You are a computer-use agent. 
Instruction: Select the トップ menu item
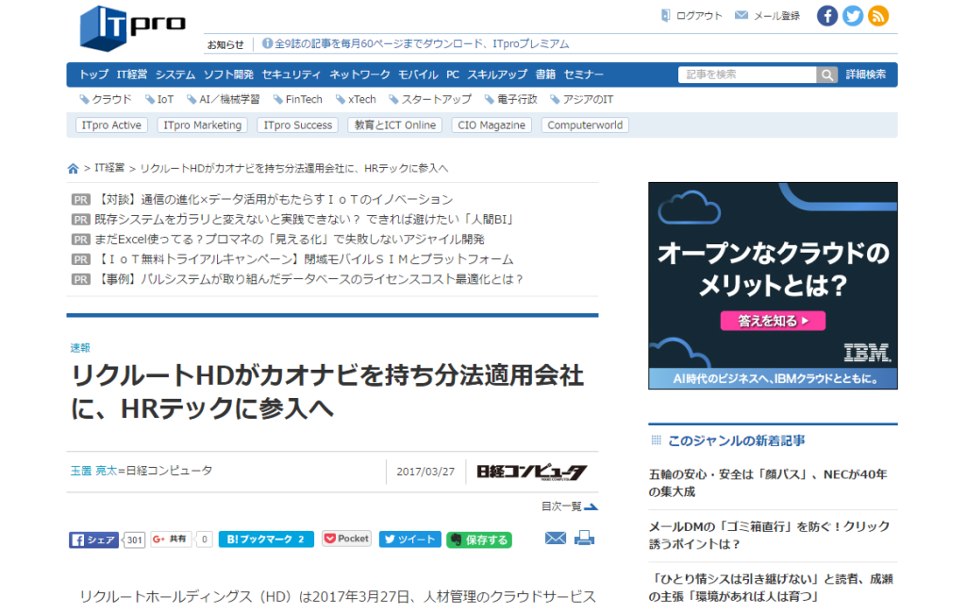click(x=93, y=75)
